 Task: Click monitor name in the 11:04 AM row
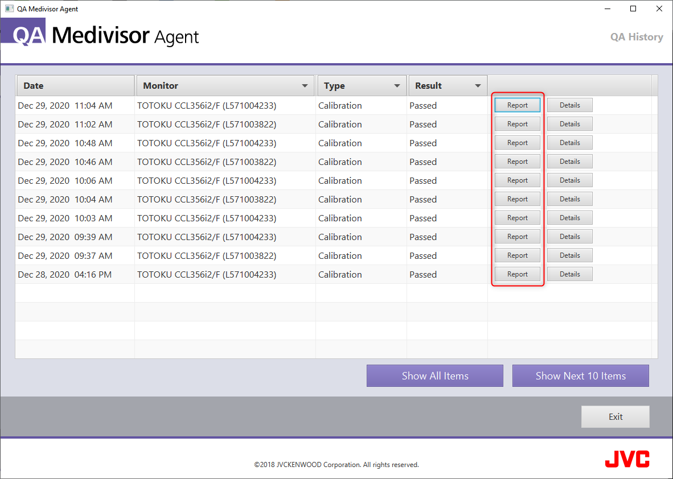pyautogui.click(x=207, y=105)
